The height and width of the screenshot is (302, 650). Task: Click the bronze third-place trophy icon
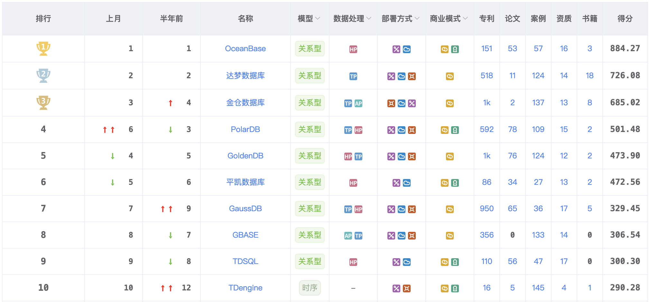[43, 103]
